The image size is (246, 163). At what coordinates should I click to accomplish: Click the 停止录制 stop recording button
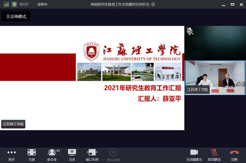point(113,155)
